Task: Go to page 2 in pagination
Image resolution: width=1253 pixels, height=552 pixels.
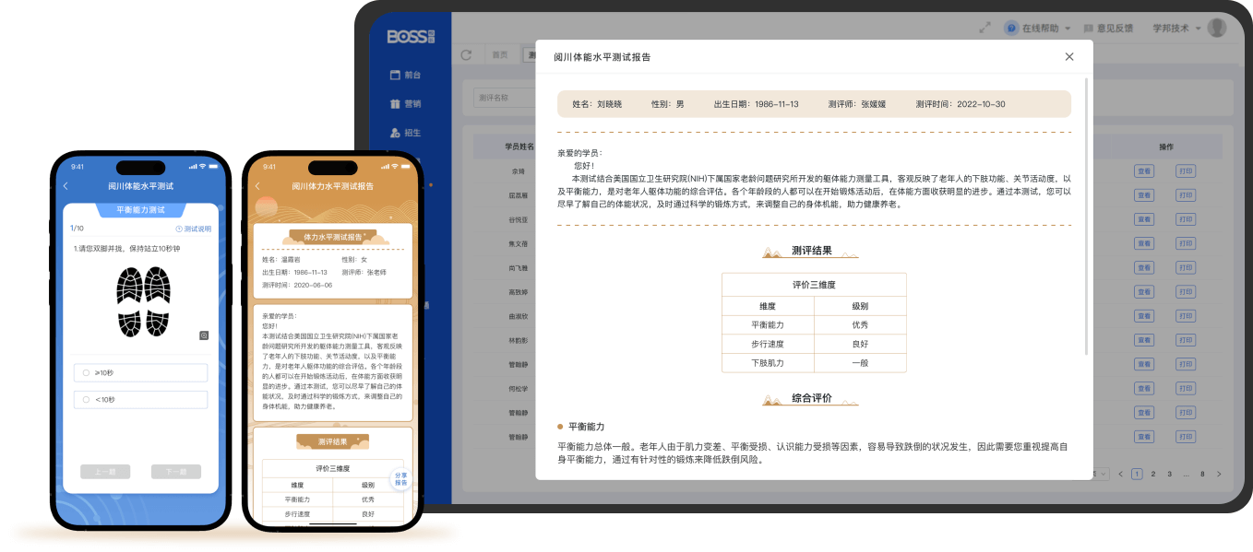Action: pos(1153,474)
